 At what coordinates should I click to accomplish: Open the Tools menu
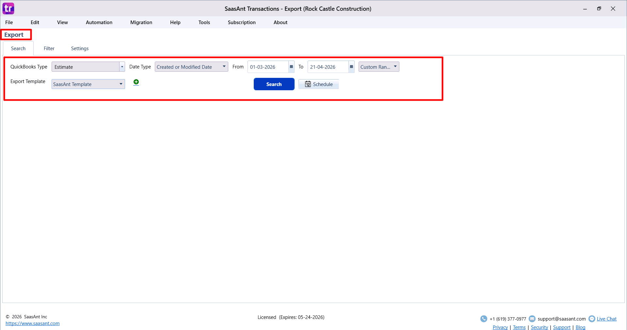coord(204,22)
